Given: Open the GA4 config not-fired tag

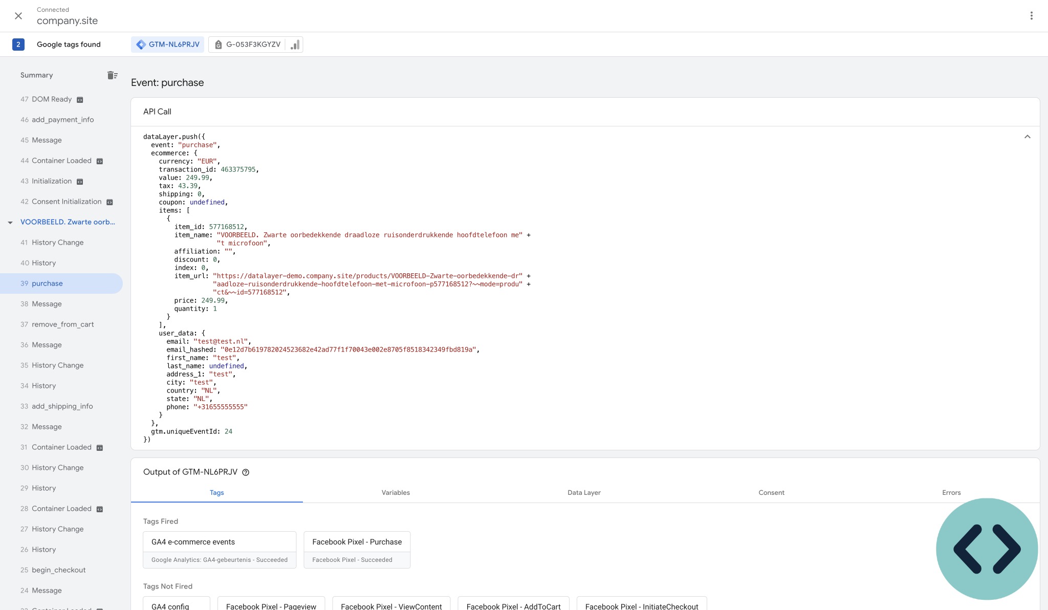Looking at the screenshot, I should (x=177, y=603).
